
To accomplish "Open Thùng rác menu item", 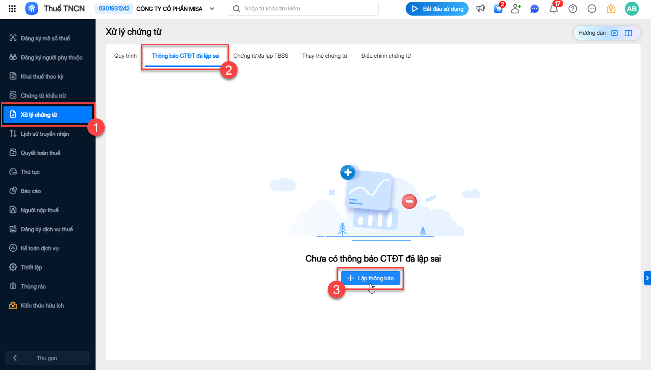I will [48, 286].
